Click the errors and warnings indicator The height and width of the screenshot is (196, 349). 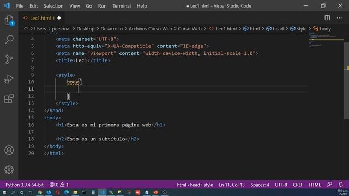[59, 185]
